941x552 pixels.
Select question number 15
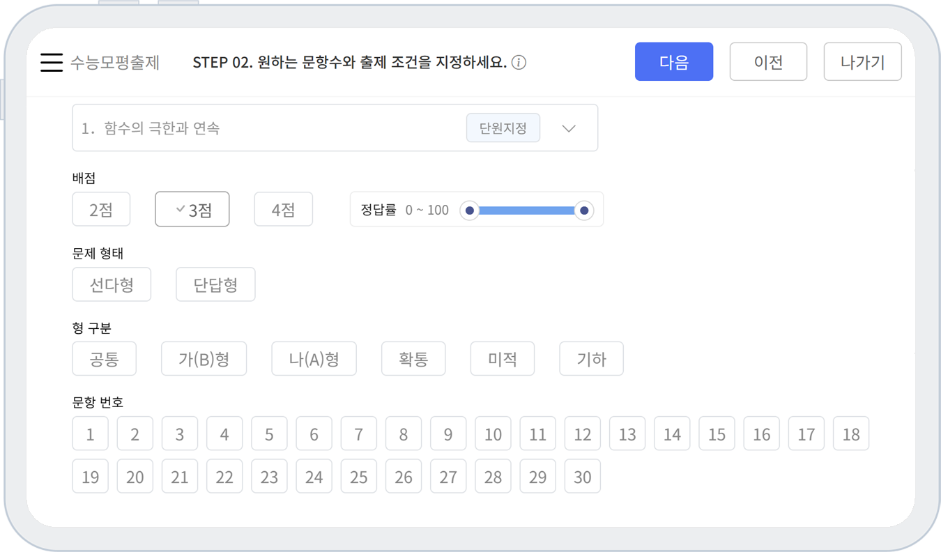717,434
